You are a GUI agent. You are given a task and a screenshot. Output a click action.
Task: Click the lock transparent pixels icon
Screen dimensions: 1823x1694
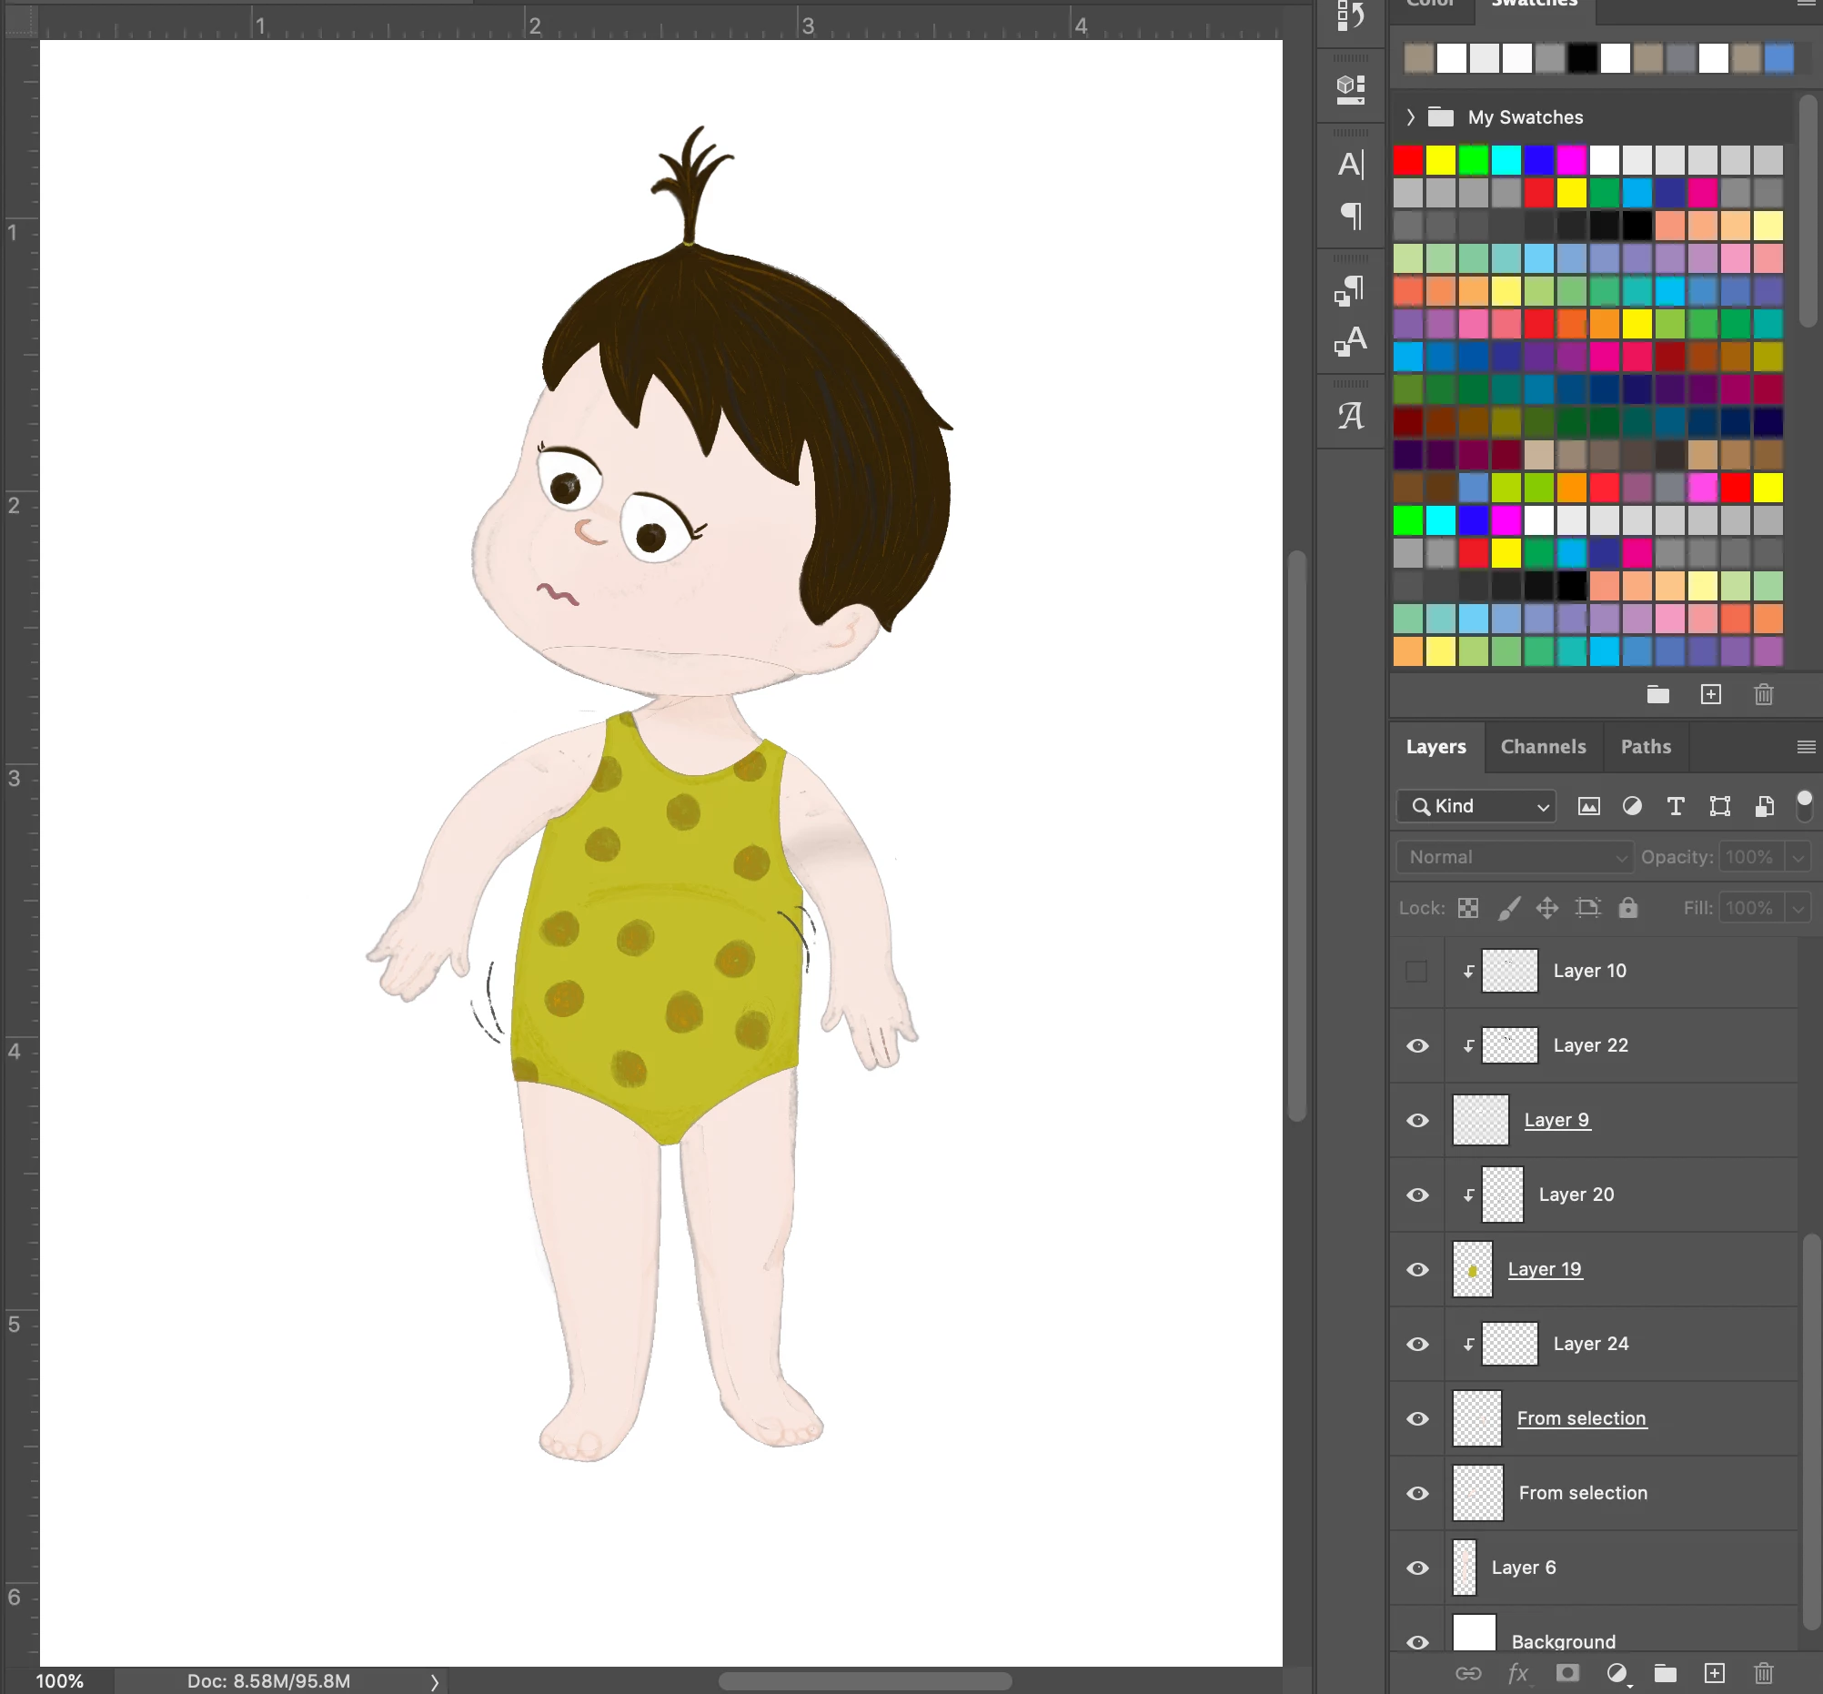pos(1468,908)
